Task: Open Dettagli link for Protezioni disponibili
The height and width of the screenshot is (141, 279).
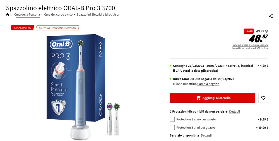Action: (x=234, y=111)
